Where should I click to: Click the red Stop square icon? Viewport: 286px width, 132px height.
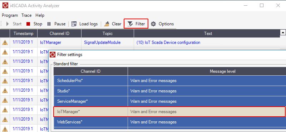pos(28,24)
